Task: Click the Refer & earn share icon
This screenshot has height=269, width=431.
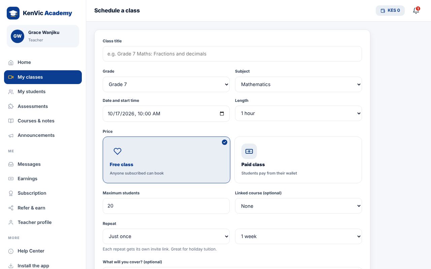Action: point(11,208)
